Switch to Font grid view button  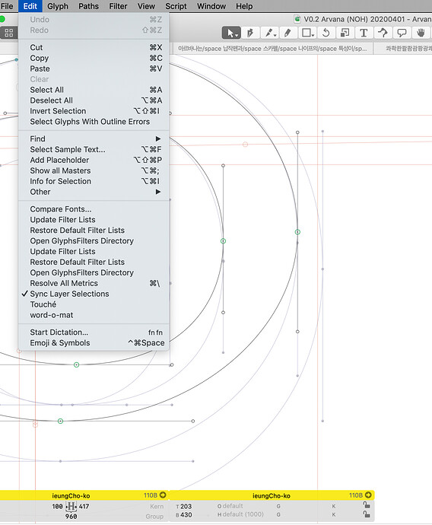click(x=9, y=33)
